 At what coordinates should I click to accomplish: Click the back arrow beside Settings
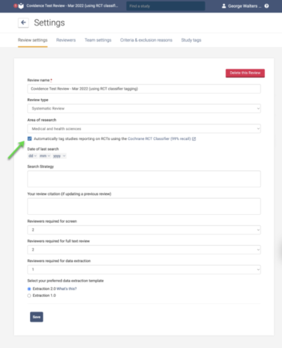point(23,22)
